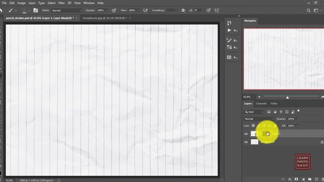
Task: Open the workspace switcher icon
Action: point(316,10)
